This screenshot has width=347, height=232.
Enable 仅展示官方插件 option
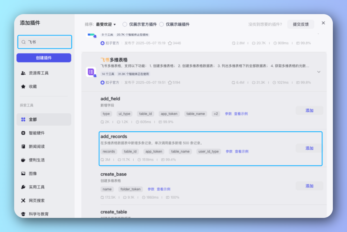pos(125,24)
